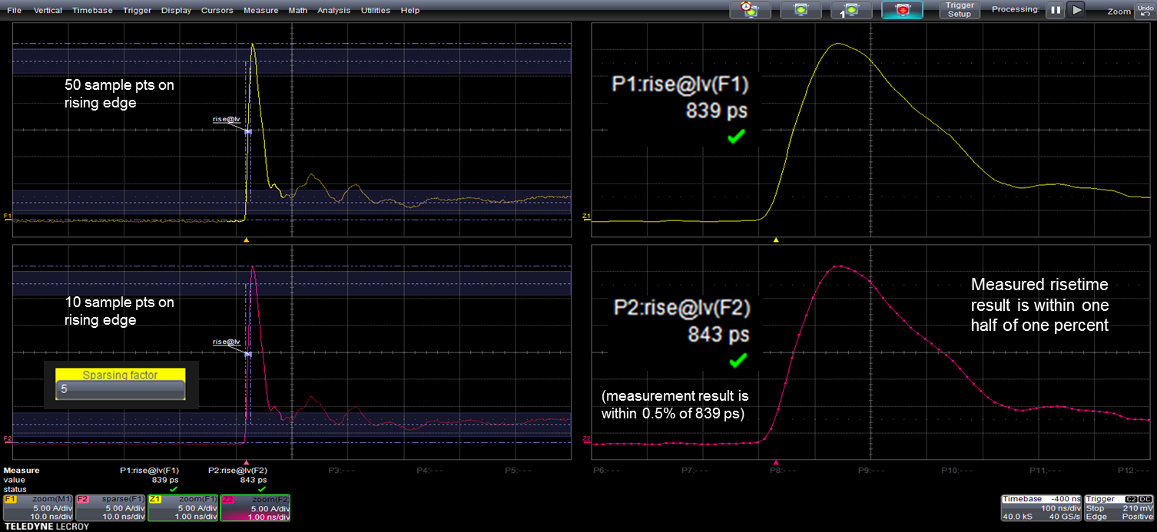Viewport: 1157px width, 532px height.
Task: Pause waveform processing
Action: 1055,10
